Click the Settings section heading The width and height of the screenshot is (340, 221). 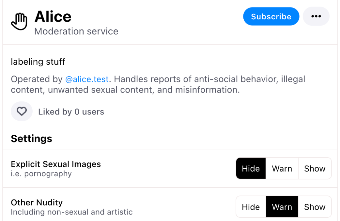[31, 139]
